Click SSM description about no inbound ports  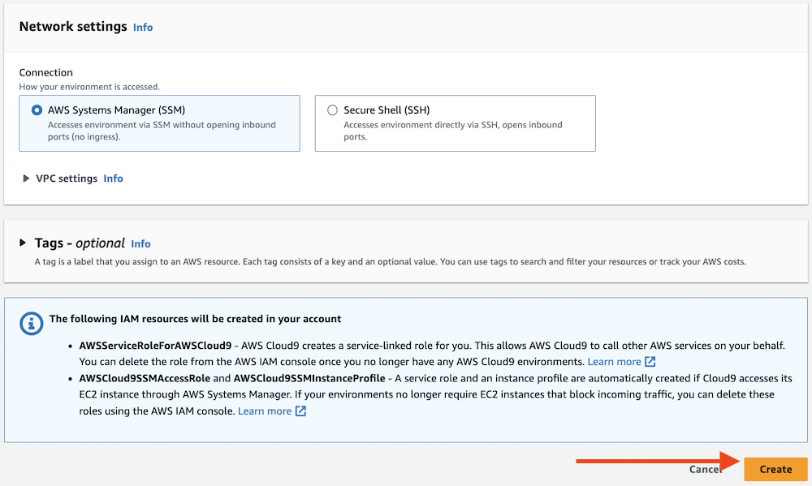162,131
